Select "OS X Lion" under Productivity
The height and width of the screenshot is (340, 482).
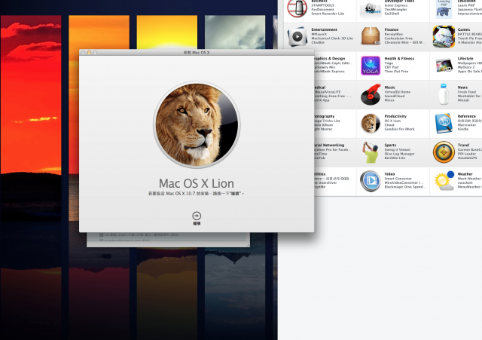point(392,121)
